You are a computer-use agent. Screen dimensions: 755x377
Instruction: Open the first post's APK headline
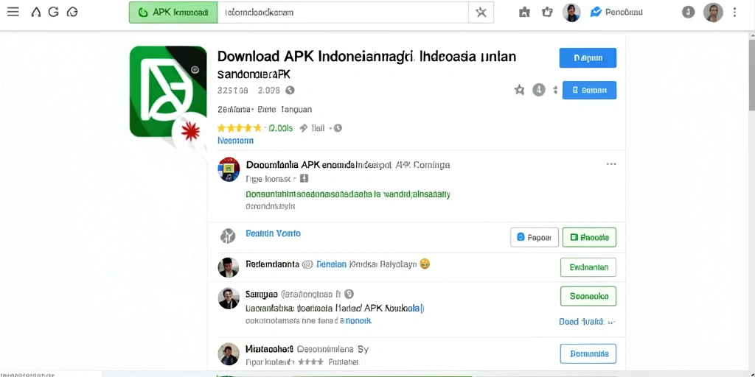click(348, 165)
